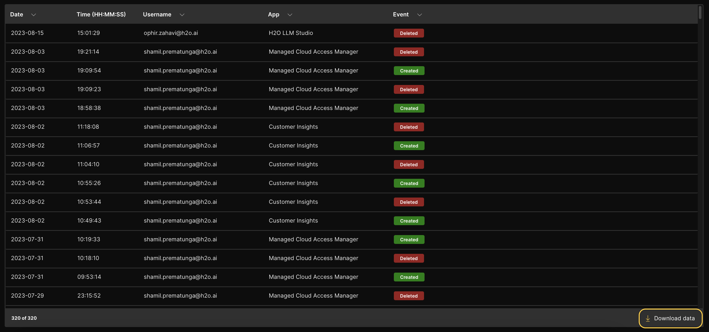Open the Username column filter chevron
The image size is (709, 332).
182,15
